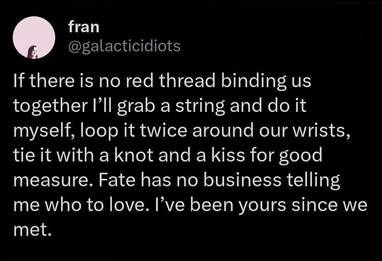Screen dimensions: 382x261
Task: Open the faint three-dots tweet menu
Action: coord(361,33)
